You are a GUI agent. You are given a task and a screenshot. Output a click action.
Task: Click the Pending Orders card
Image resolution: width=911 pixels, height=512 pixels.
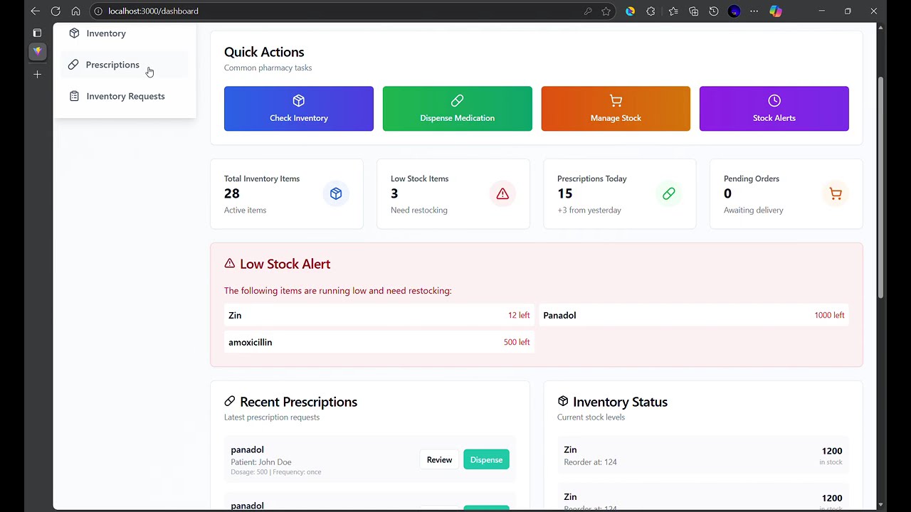(x=786, y=194)
